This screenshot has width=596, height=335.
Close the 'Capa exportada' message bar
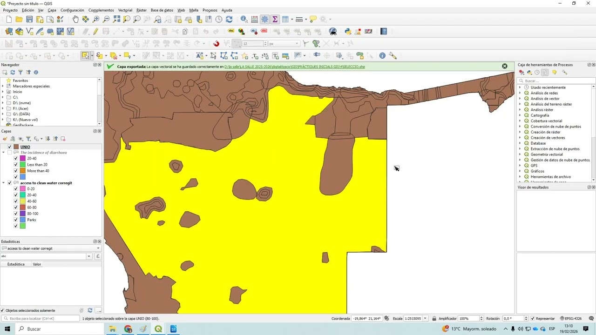point(504,66)
